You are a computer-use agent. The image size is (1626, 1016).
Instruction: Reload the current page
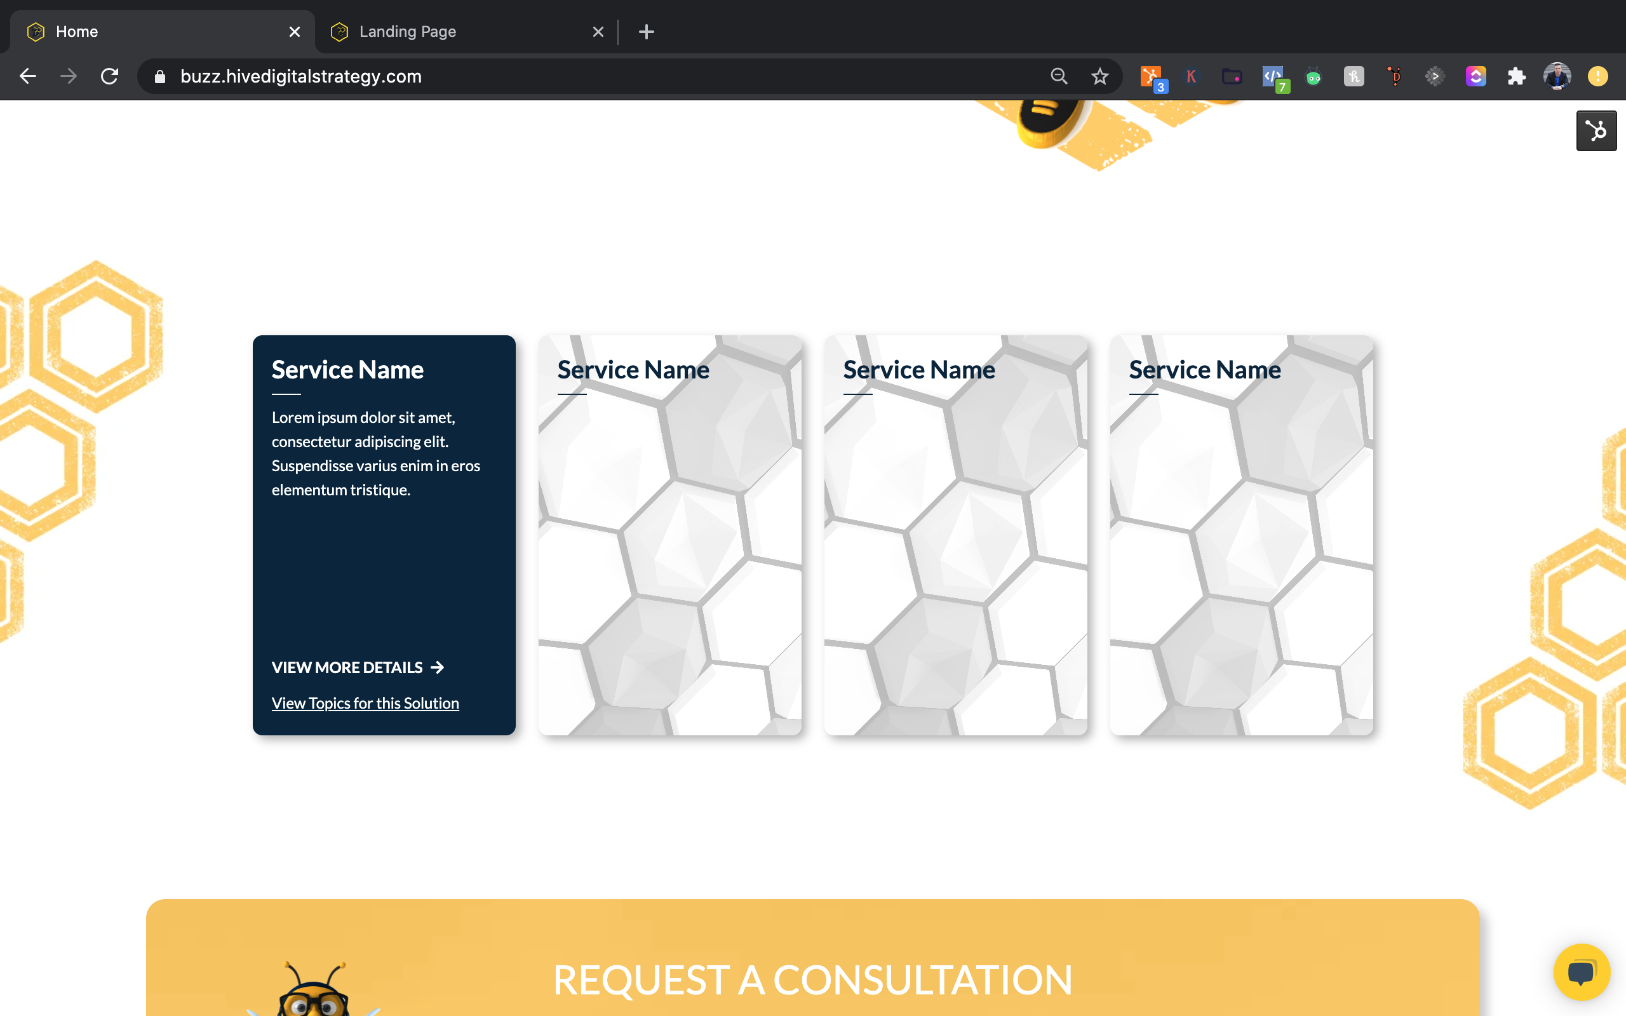pos(109,77)
